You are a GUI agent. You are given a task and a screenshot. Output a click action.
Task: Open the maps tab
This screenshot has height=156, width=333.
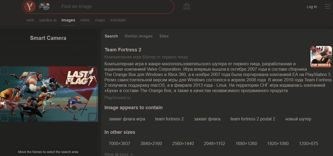click(100, 20)
